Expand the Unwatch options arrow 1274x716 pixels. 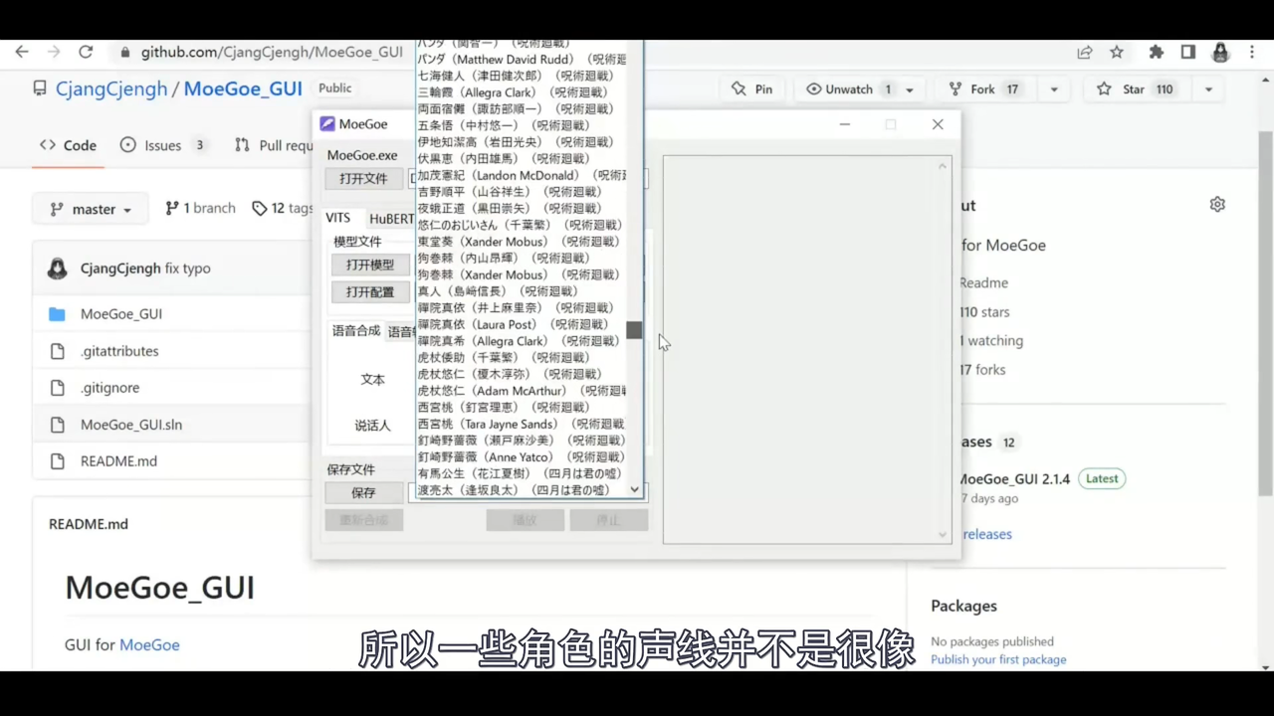point(910,89)
